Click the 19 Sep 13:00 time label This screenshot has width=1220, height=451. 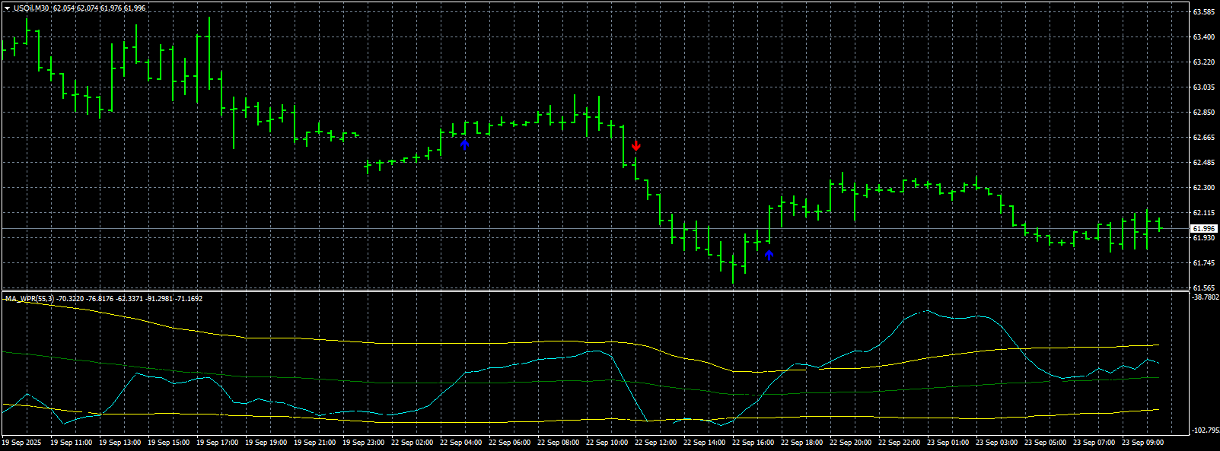tap(119, 442)
